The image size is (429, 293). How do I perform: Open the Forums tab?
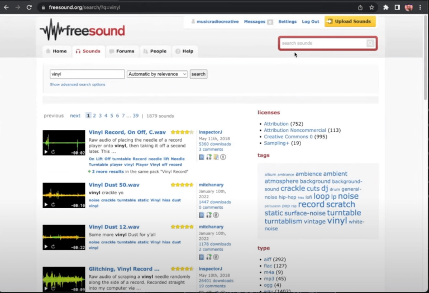pyautogui.click(x=122, y=51)
